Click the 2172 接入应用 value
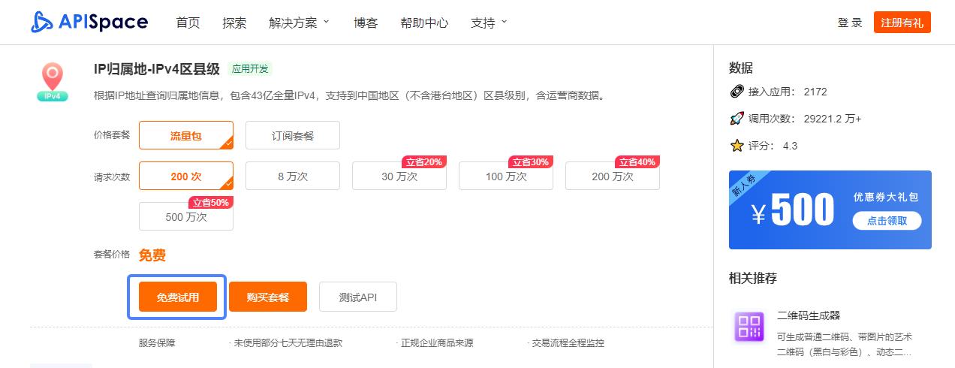The width and height of the screenshot is (955, 368). point(815,92)
